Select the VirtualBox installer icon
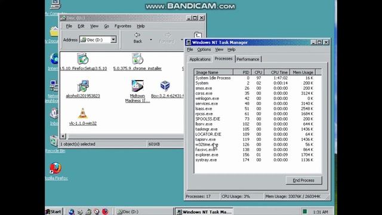Image resolution: width=382 pixels, height=215 pixels. click(165, 86)
